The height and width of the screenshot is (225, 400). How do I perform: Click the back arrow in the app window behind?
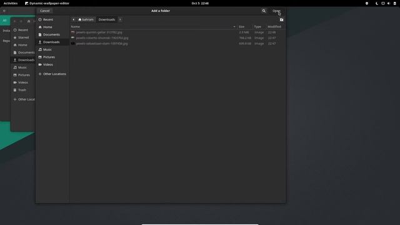click(x=4, y=11)
